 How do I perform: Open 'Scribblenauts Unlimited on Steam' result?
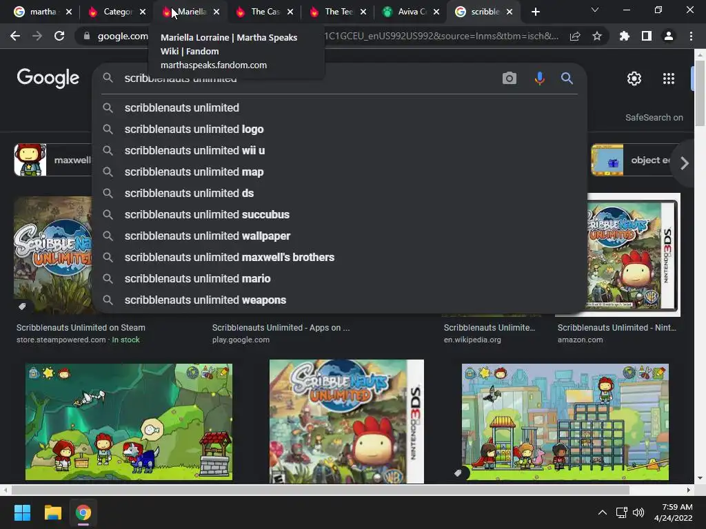click(81, 327)
